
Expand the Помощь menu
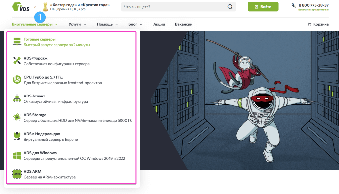point(107,24)
